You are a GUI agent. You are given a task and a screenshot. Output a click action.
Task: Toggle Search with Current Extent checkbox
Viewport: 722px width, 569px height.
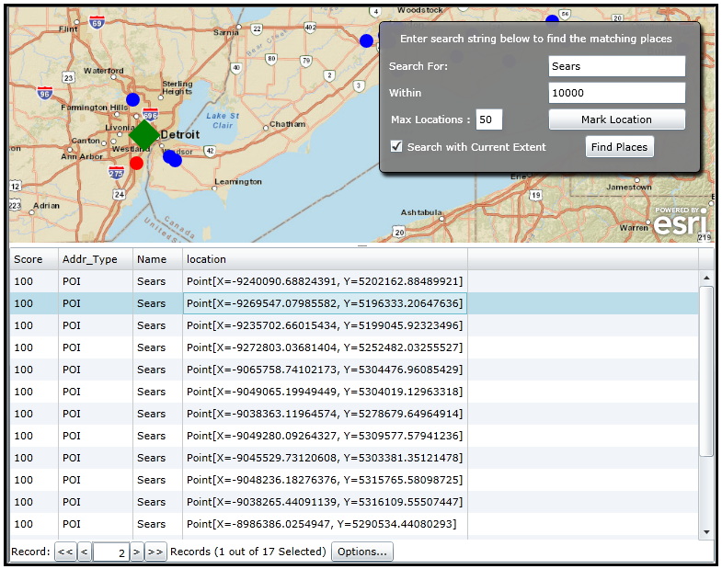[396, 147]
